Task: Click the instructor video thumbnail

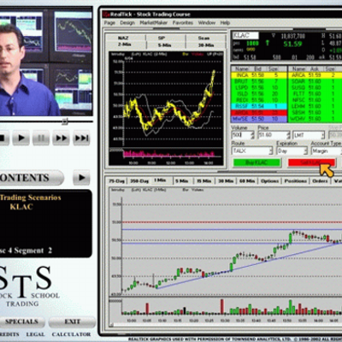Action: click(46, 62)
